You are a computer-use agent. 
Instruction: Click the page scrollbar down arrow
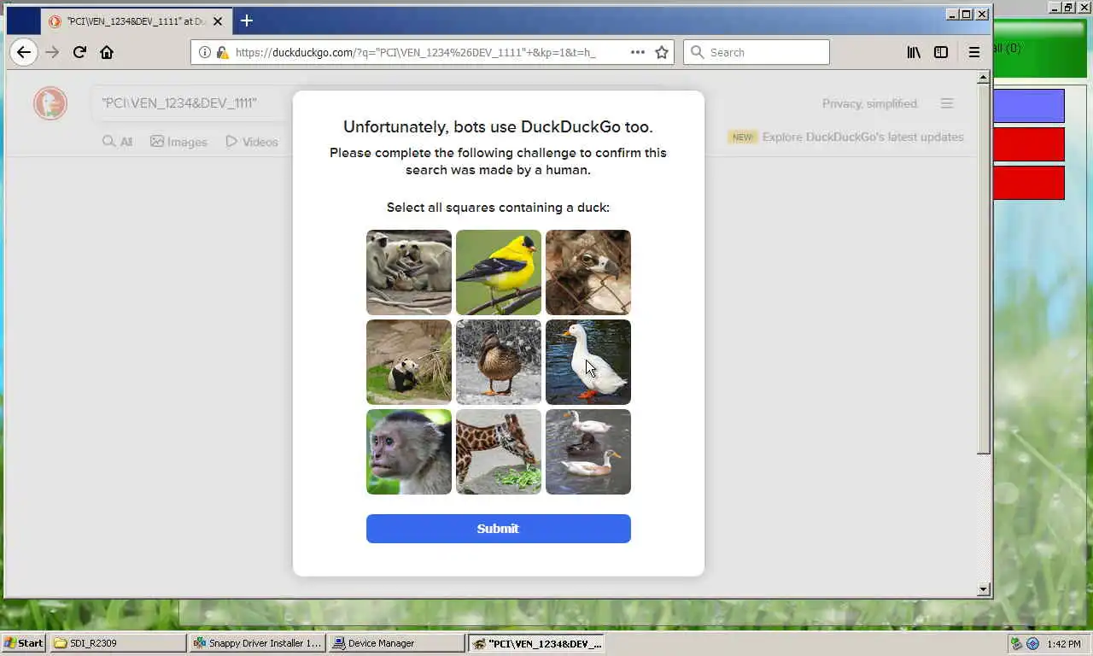(983, 589)
